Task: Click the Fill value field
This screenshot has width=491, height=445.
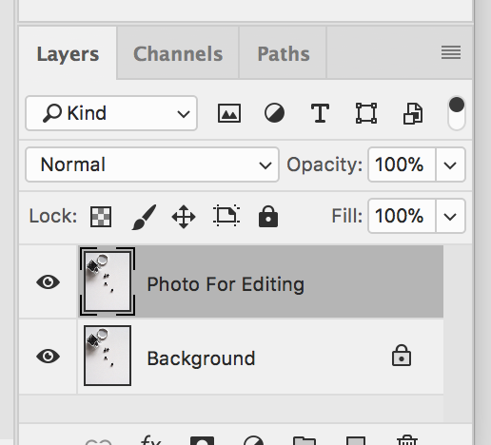Action: [x=402, y=216]
